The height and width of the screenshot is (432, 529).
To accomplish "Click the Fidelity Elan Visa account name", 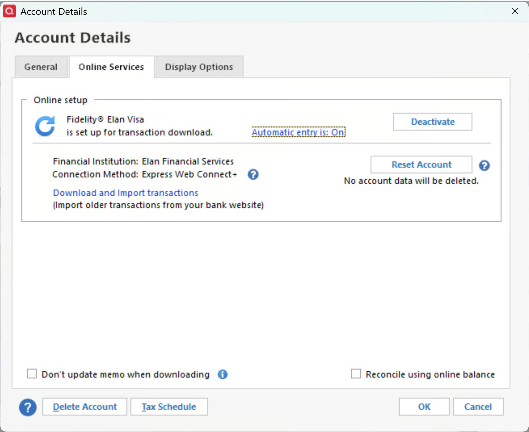I will (x=105, y=119).
